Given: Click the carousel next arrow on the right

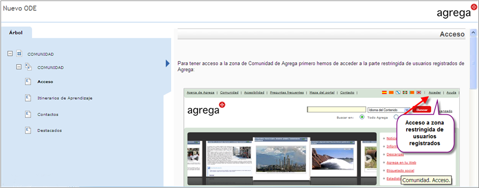Looking at the screenshot, I should coord(368,159).
